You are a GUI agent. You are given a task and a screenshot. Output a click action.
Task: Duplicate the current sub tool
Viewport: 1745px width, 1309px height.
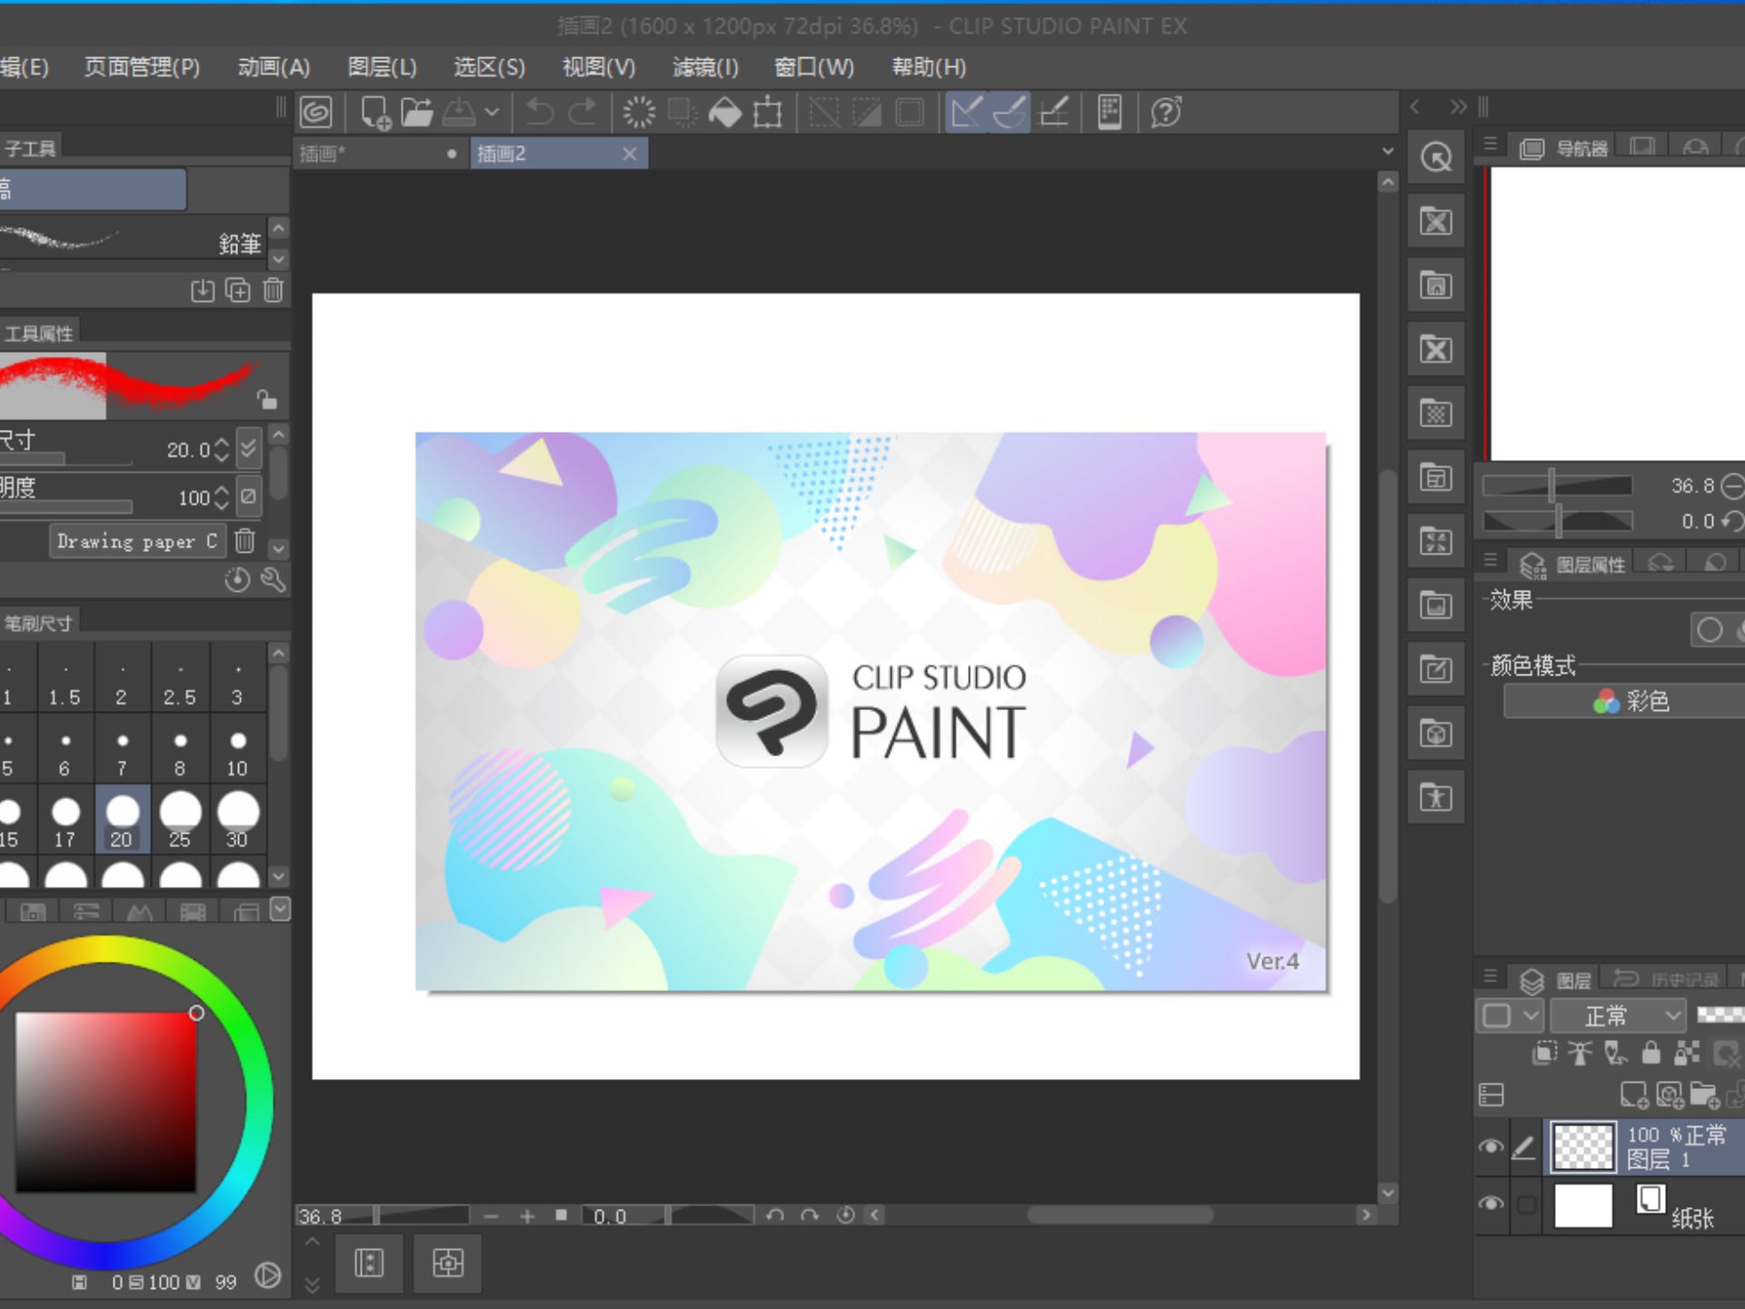click(238, 291)
